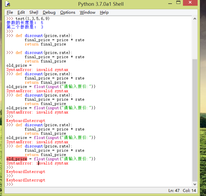Expand the Debug menu
The width and height of the screenshot is (206, 196).
coord(49,12)
